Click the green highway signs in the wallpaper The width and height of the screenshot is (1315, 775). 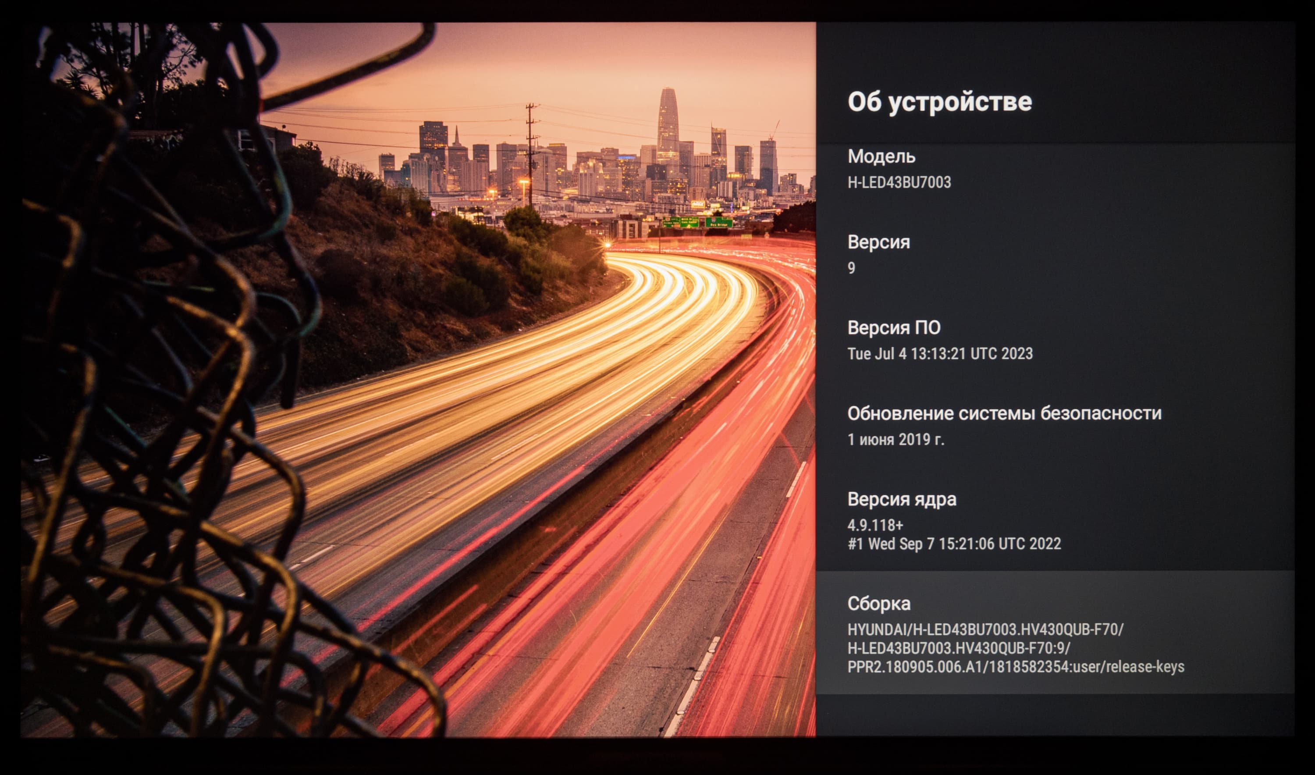(x=697, y=222)
